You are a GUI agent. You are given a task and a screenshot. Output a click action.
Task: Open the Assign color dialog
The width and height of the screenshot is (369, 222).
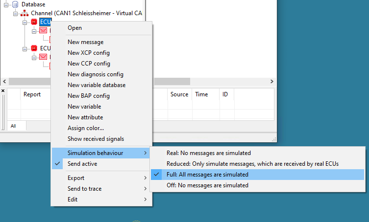pyautogui.click(x=86, y=128)
